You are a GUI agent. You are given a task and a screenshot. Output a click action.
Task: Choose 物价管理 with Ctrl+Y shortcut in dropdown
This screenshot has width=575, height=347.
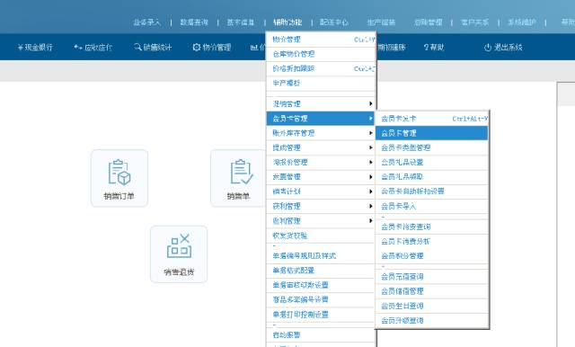pyautogui.click(x=322, y=40)
